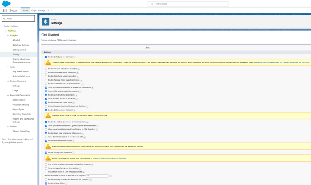Viewport: 311px width, 185px height.
Task: Check Enable Tableau Online output connection
Action: click(46, 80)
